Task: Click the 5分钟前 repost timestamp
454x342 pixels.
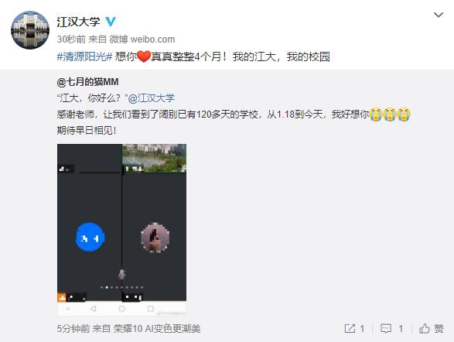Action: [x=73, y=329]
